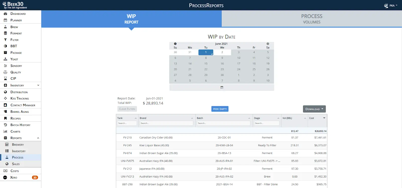This screenshot has height=188, width=402.
Task: Open Batch History page
Action: [x=20, y=125]
